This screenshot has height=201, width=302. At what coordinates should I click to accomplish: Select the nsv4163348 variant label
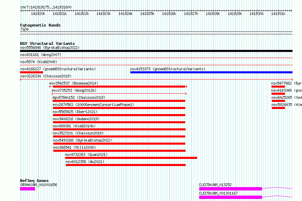pyautogui.click(x=287, y=90)
